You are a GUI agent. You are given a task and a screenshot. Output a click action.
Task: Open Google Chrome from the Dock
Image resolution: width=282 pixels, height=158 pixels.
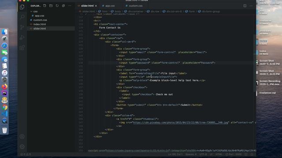[x=4, y=107]
